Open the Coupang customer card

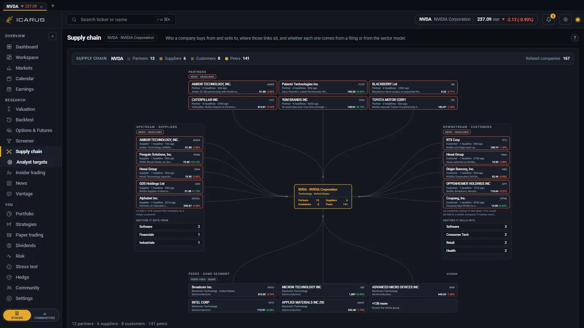[x=476, y=202]
